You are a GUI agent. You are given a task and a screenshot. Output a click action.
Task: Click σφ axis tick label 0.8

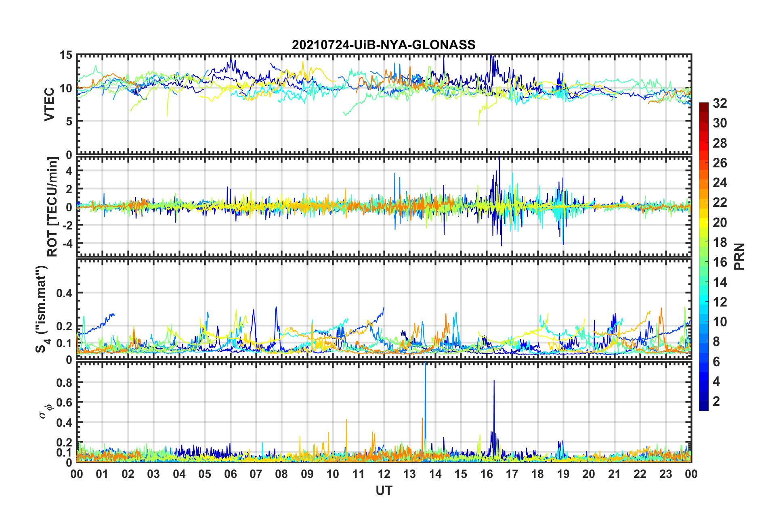pos(65,382)
